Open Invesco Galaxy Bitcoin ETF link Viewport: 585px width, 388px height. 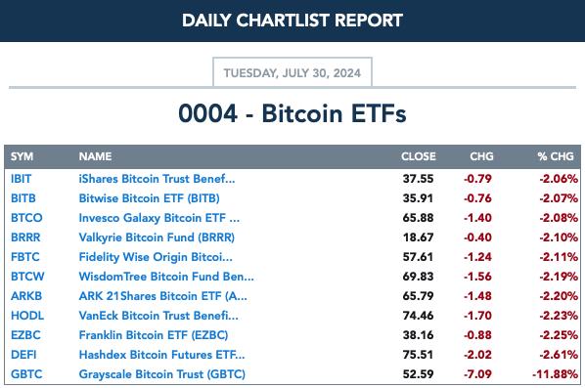click(x=158, y=218)
